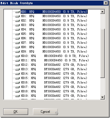Click the drive icon beside HD9
This screenshot has height=118, width=110.
pos(17,51)
